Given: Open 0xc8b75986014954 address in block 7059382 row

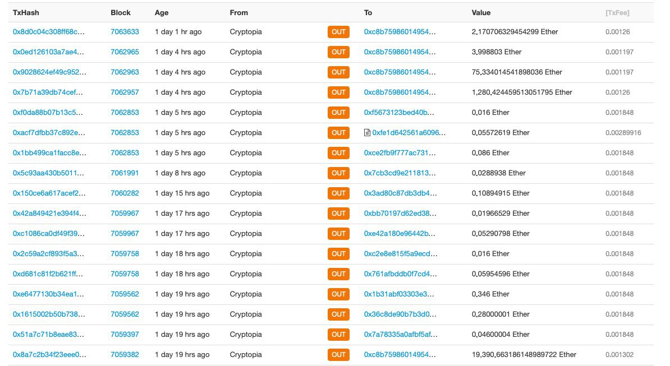Looking at the screenshot, I should [x=400, y=355].
